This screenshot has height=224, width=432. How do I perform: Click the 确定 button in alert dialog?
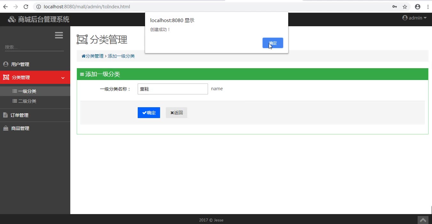pyautogui.click(x=273, y=43)
